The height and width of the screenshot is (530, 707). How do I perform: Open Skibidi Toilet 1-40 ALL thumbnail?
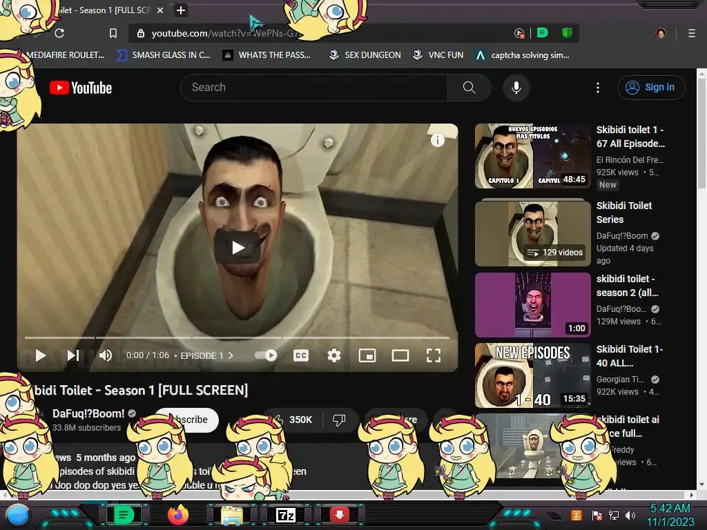click(x=532, y=375)
